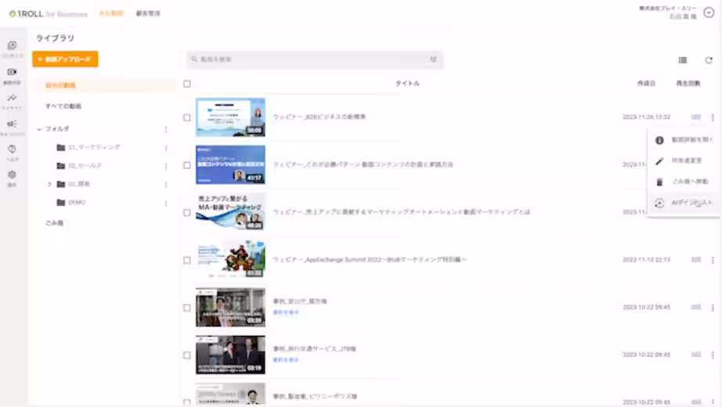Sort by the 作成日 column header
The height and width of the screenshot is (407, 722).
646,83
